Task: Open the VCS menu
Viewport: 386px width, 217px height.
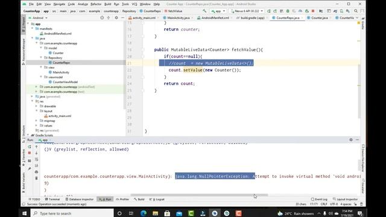Action: click(x=134, y=4)
